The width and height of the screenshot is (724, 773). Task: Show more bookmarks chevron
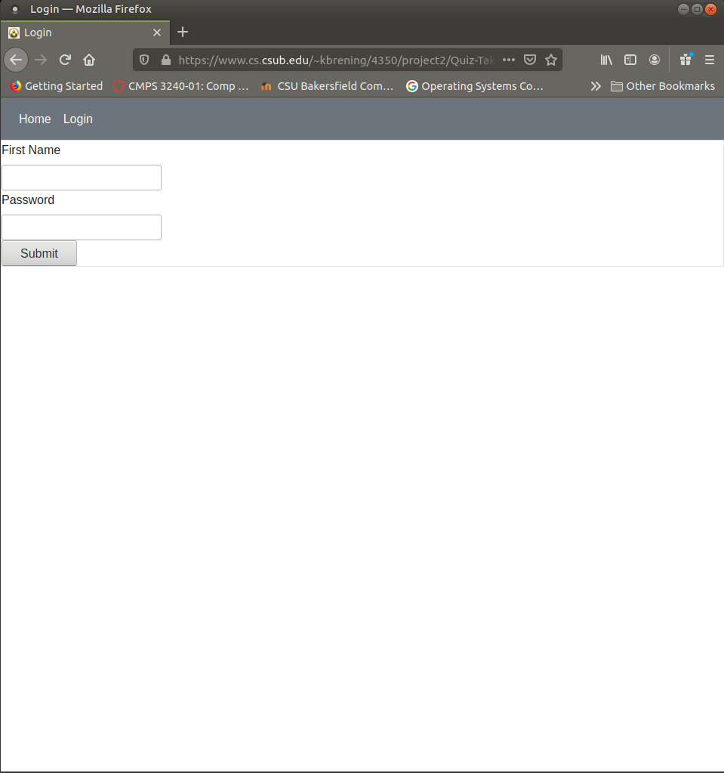(x=596, y=86)
